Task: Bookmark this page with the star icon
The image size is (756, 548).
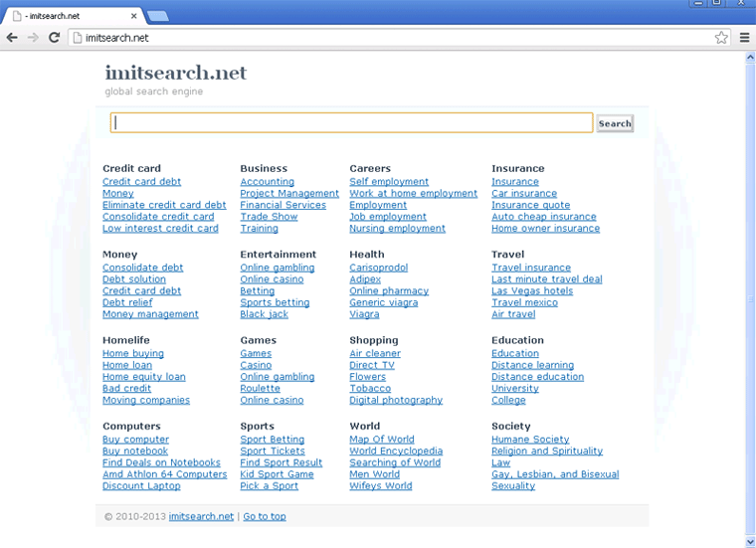Action: 721,38
